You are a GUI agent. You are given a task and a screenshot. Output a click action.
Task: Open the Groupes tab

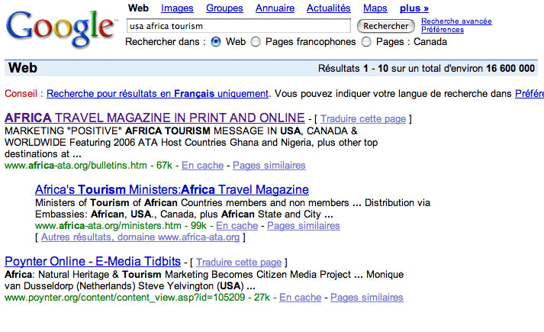click(224, 8)
